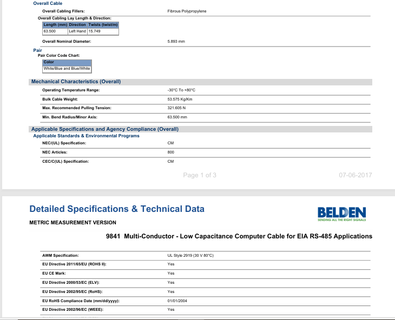Viewport: 395px width, 320px height.
Task: Select the Yes value for EU CE Mark
Action: (171, 273)
